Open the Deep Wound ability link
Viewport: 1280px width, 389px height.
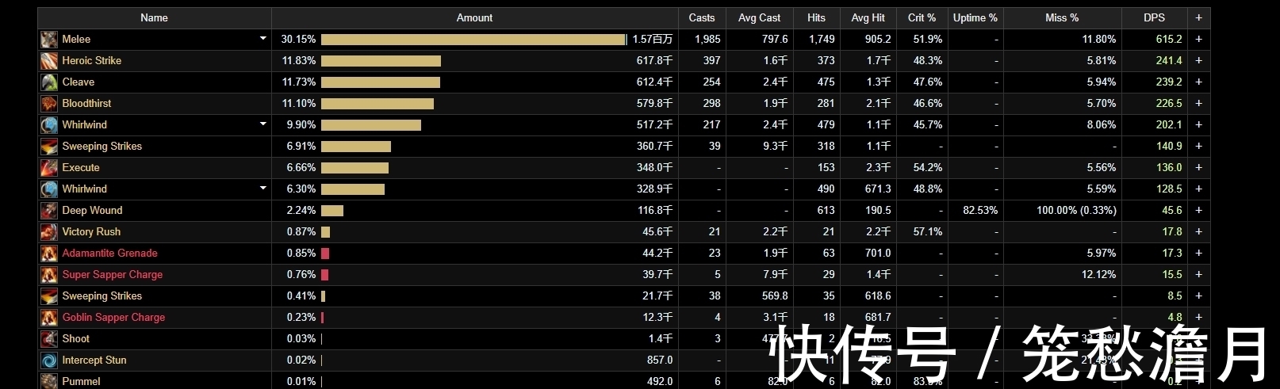(x=92, y=210)
